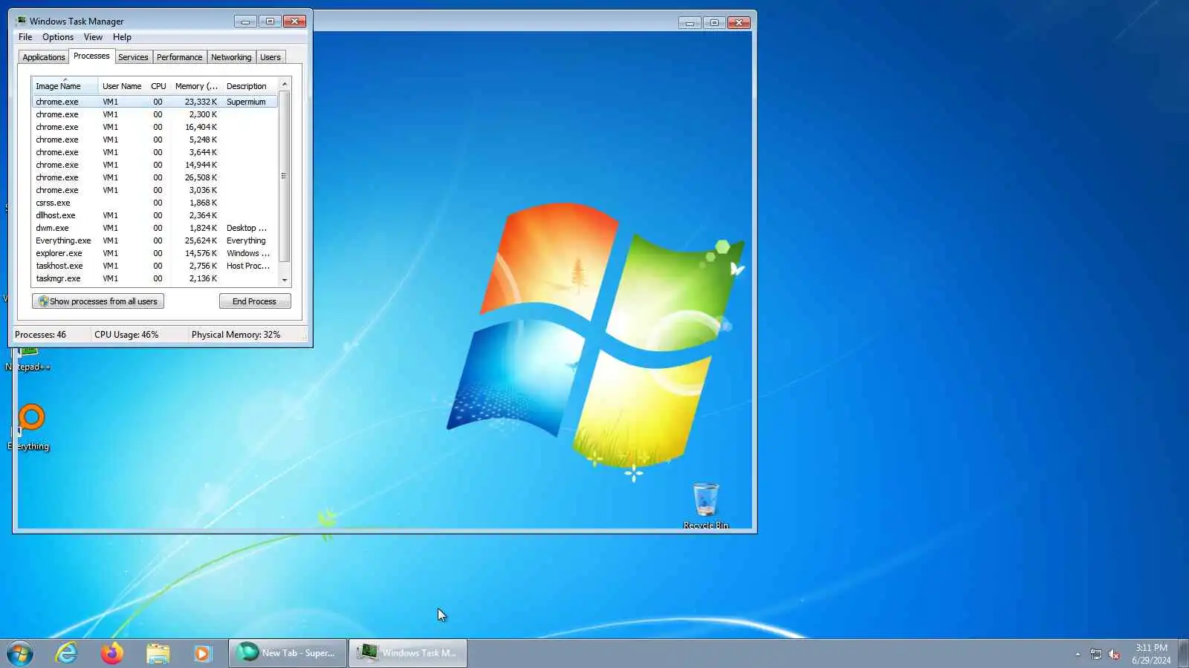Select chrome.exe row using 3,036 K

[155, 190]
